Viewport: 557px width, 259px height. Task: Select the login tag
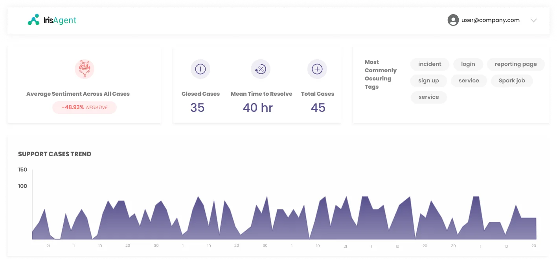pyautogui.click(x=468, y=64)
